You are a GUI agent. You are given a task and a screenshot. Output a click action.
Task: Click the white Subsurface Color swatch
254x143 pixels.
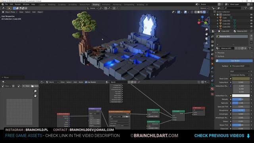coord(241,96)
